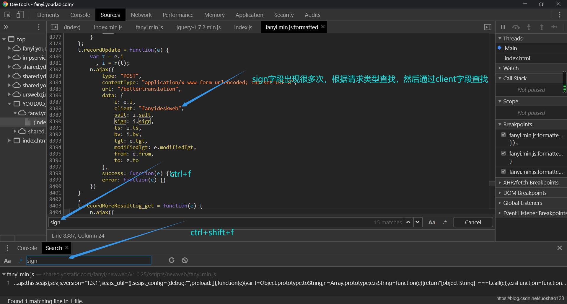Viewport: 567px width, 304px height.
Task: Open the Network panel tab
Action: 141,15
